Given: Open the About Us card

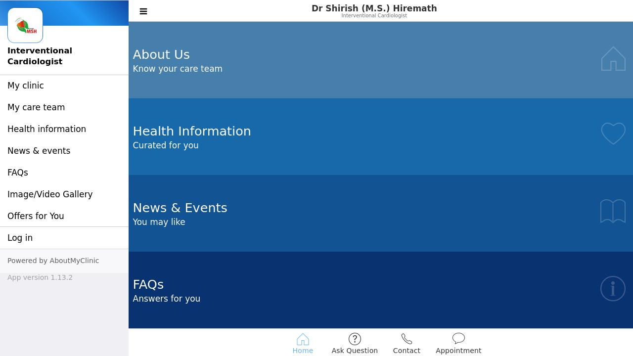Looking at the screenshot, I should (x=381, y=60).
